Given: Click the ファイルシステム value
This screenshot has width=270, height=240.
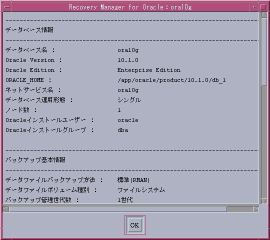Looking at the screenshot, I should pyautogui.click(x=141, y=190).
